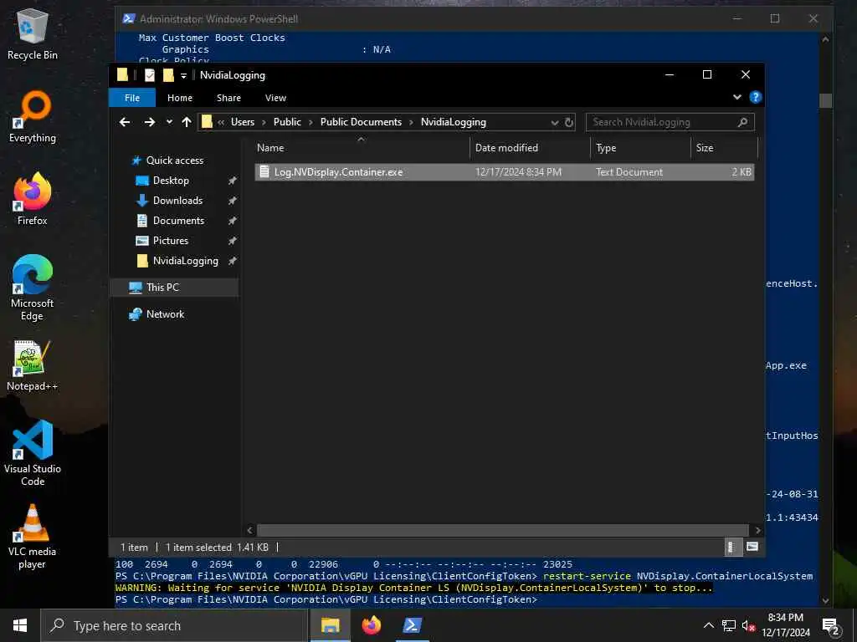Open Firefox from the taskbar
The height and width of the screenshot is (642, 857).
tap(371, 625)
